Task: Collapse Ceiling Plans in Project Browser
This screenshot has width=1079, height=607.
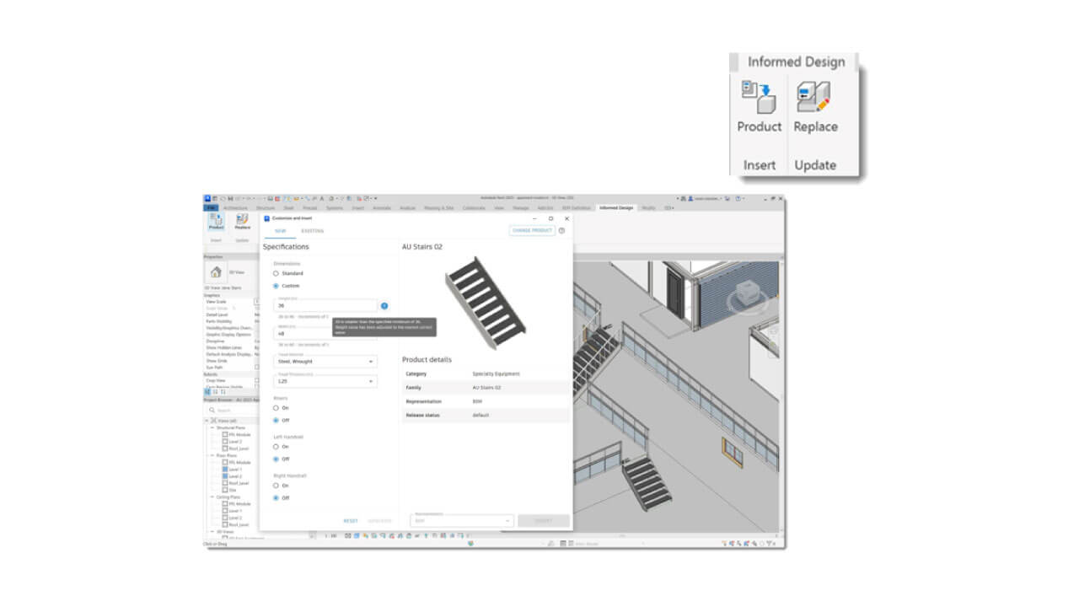Action: tap(212, 497)
